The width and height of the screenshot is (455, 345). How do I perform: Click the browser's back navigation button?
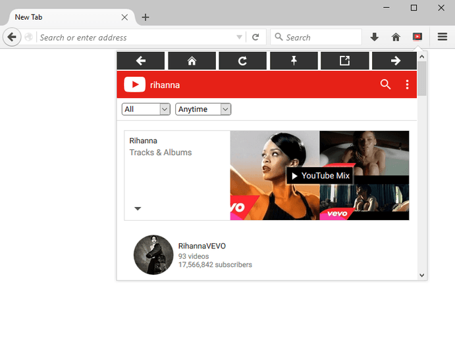pyautogui.click(x=12, y=37)
